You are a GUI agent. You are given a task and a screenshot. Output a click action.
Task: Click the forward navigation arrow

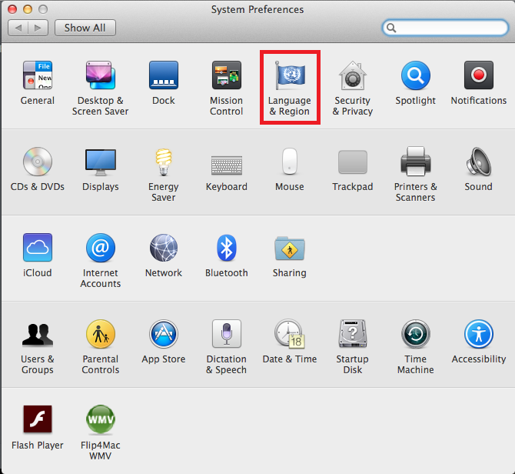point(38,28)
